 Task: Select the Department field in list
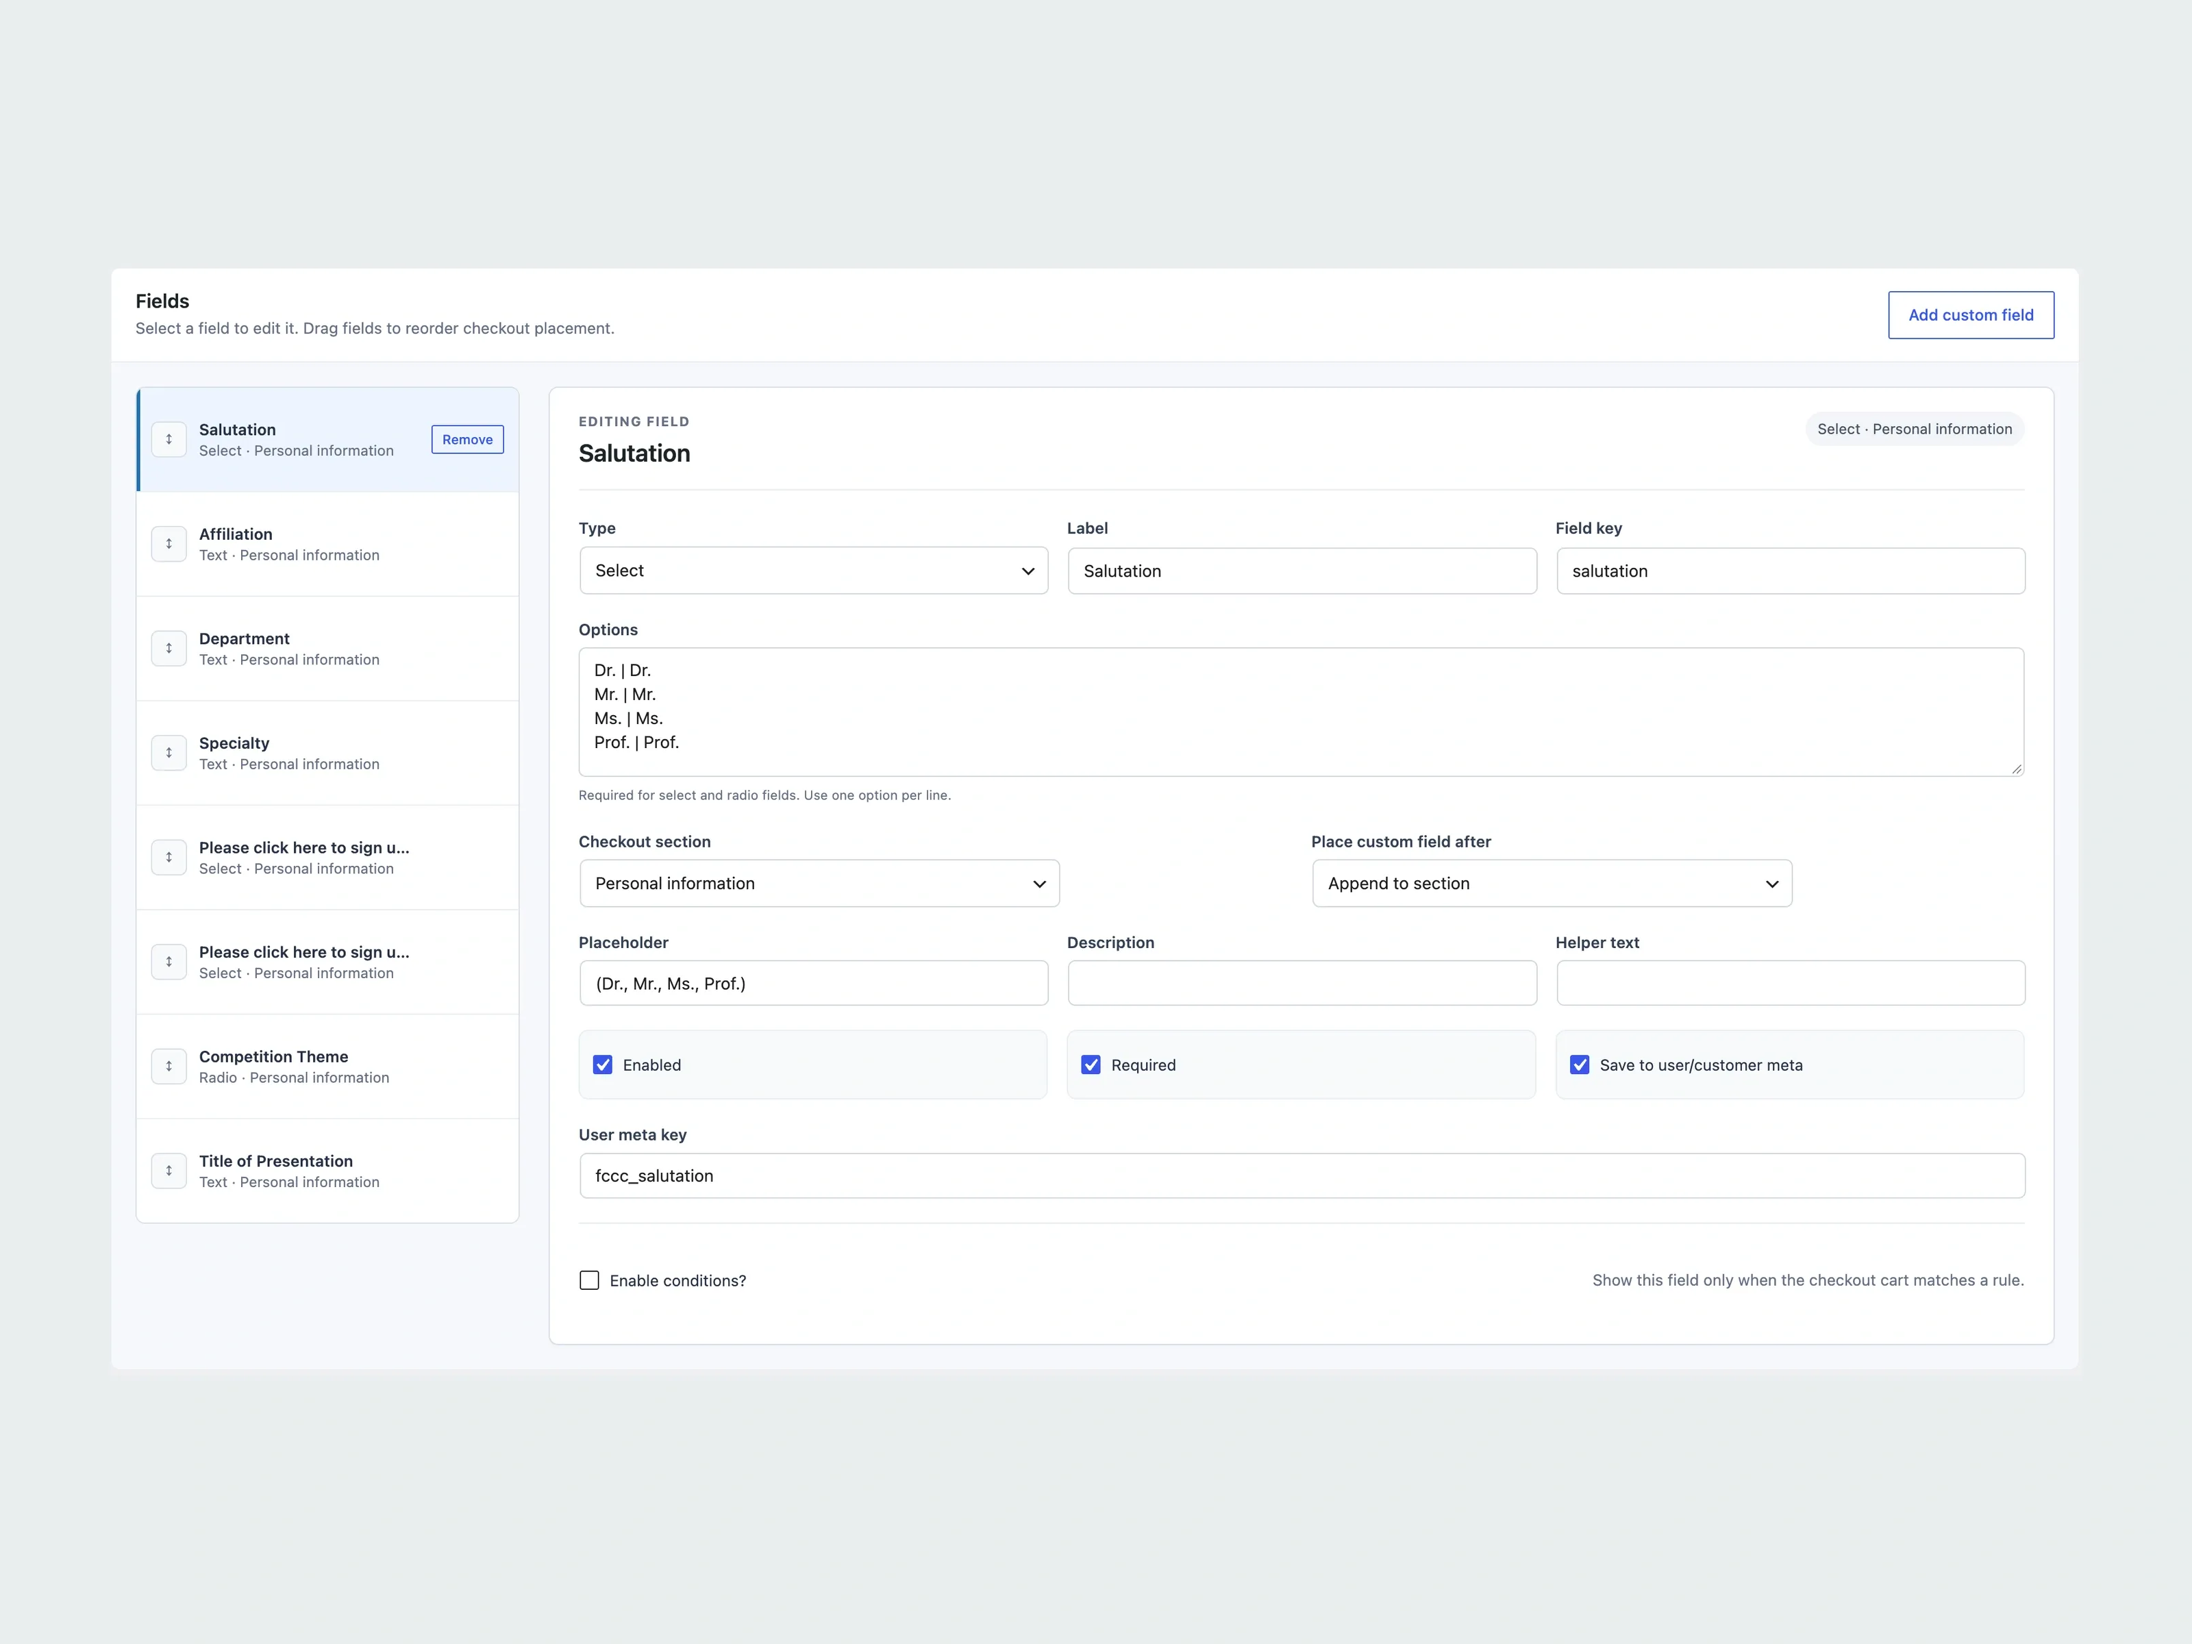[x=328, y=648]
